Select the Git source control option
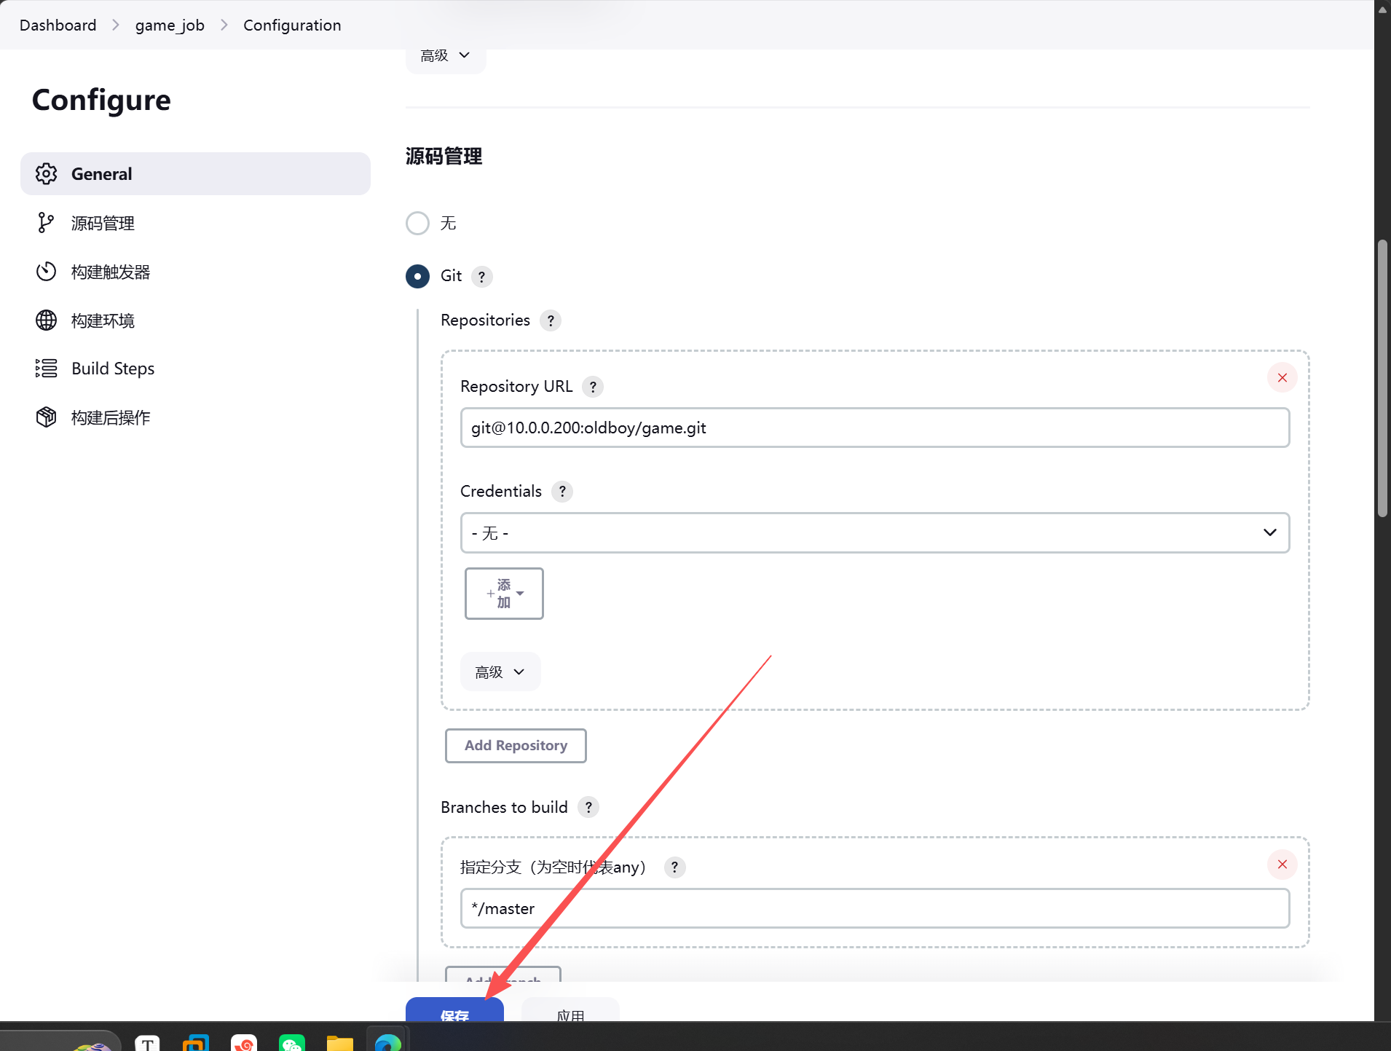Screen dimensions: 1391x1051 (417, 277)
